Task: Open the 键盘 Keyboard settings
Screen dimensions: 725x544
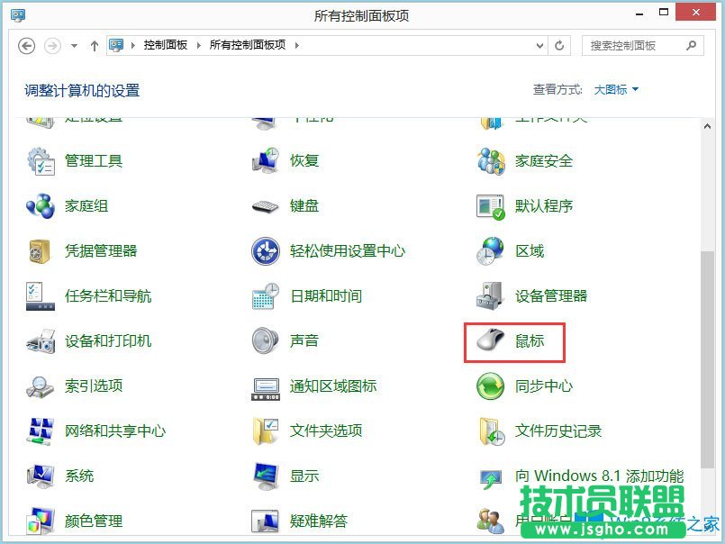Action: click(x=304, y=205)
